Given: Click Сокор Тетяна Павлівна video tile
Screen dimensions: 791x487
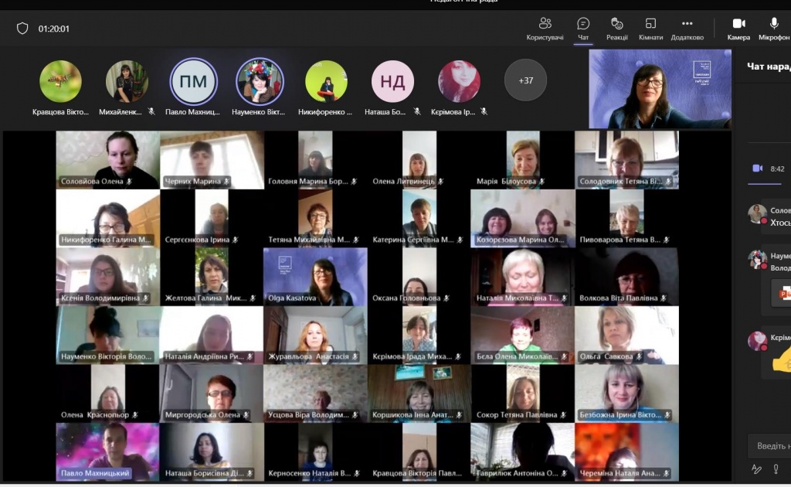Looking at the screenshot, I should point(523,393).
